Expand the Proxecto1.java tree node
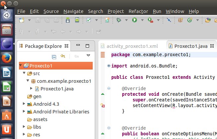217x139 pixels. pyautogui.click(x=31, y=88)
